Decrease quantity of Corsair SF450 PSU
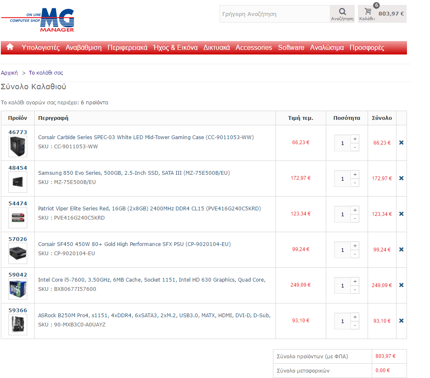Viewport: 430px width, 378px height. click(x=355, y=254)
